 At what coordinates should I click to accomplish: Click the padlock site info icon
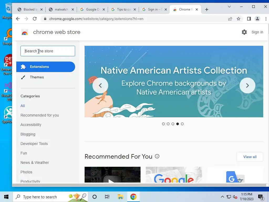45,19
